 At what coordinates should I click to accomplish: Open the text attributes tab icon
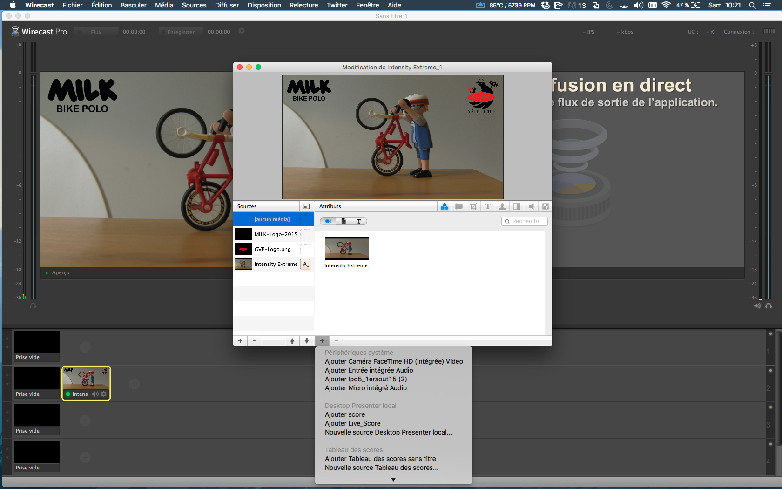click(488, 206)
